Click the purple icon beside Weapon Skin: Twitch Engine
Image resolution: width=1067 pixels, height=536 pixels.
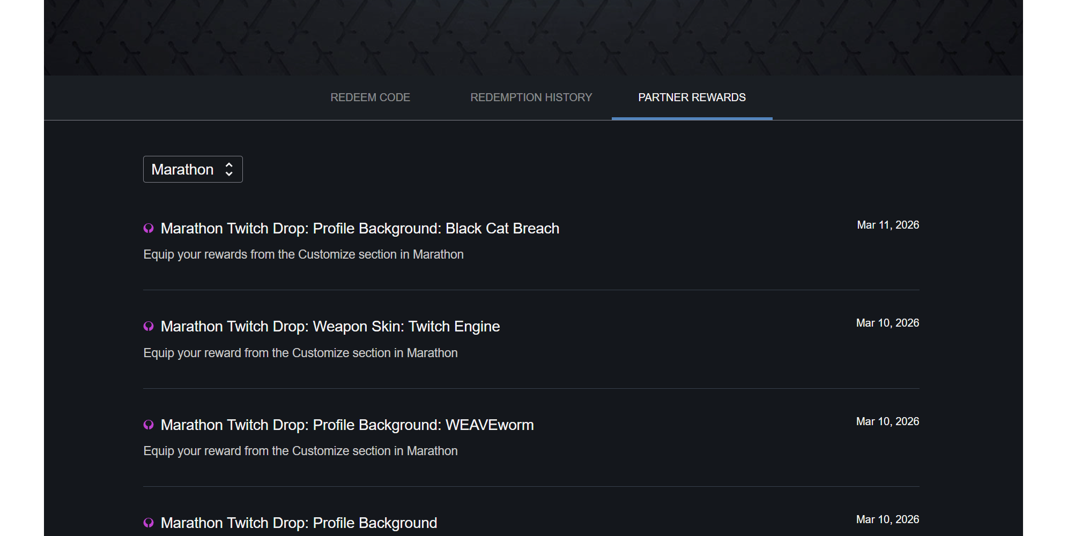[x=149, y=327]
